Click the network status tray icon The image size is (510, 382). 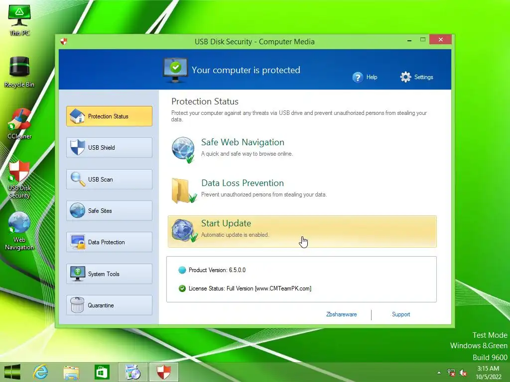tap(451, 373)
